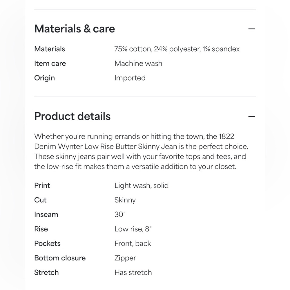Click the Skinny cut value

point(125,200)
